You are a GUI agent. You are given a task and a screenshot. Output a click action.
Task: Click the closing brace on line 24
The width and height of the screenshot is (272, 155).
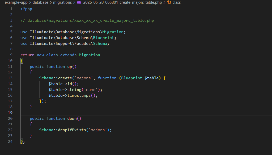click(x=22, y=141)
